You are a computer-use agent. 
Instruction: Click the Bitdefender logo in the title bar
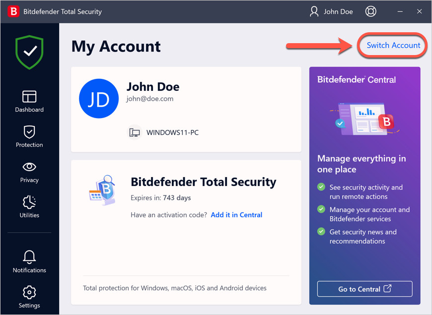coord(13,11)
